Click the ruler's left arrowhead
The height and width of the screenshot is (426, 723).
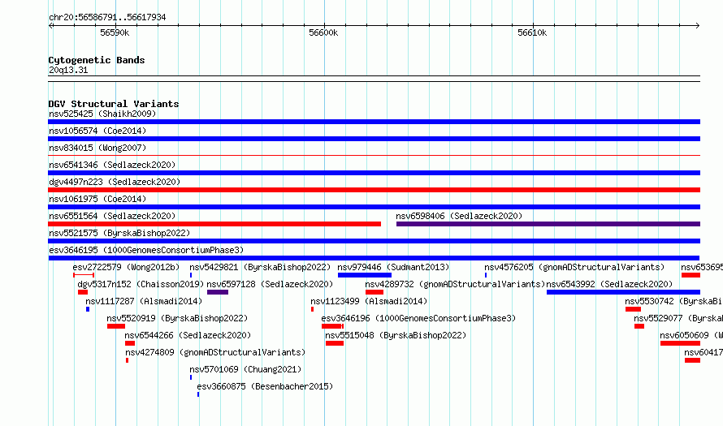(x=50, y=26)
